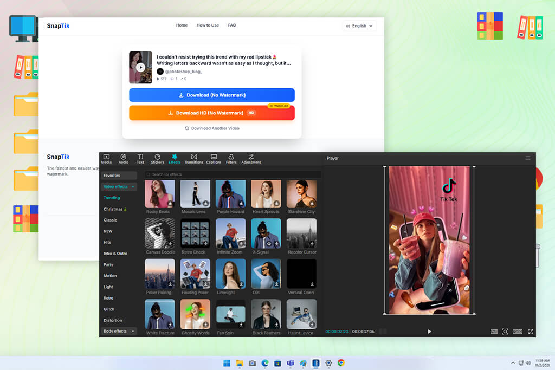Screen dimensions: 555x370
Task: Download the Vertical Open effect
Action: click(312, 284)
